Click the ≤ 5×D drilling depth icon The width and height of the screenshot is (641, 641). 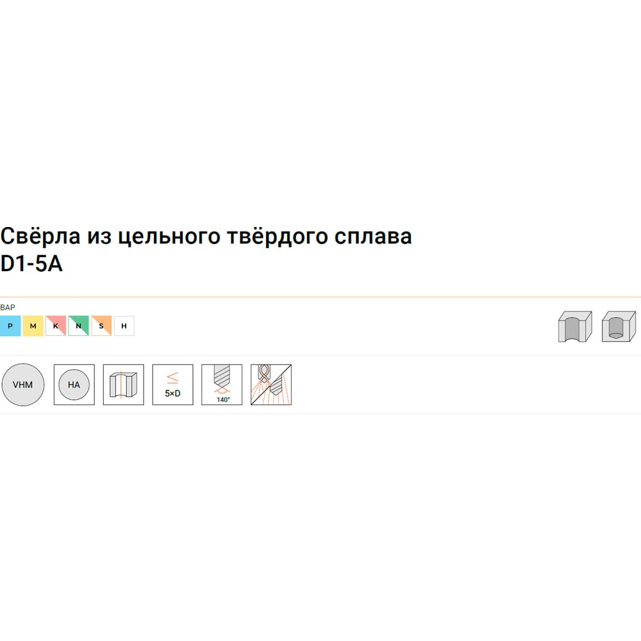[x=172, y=385]
